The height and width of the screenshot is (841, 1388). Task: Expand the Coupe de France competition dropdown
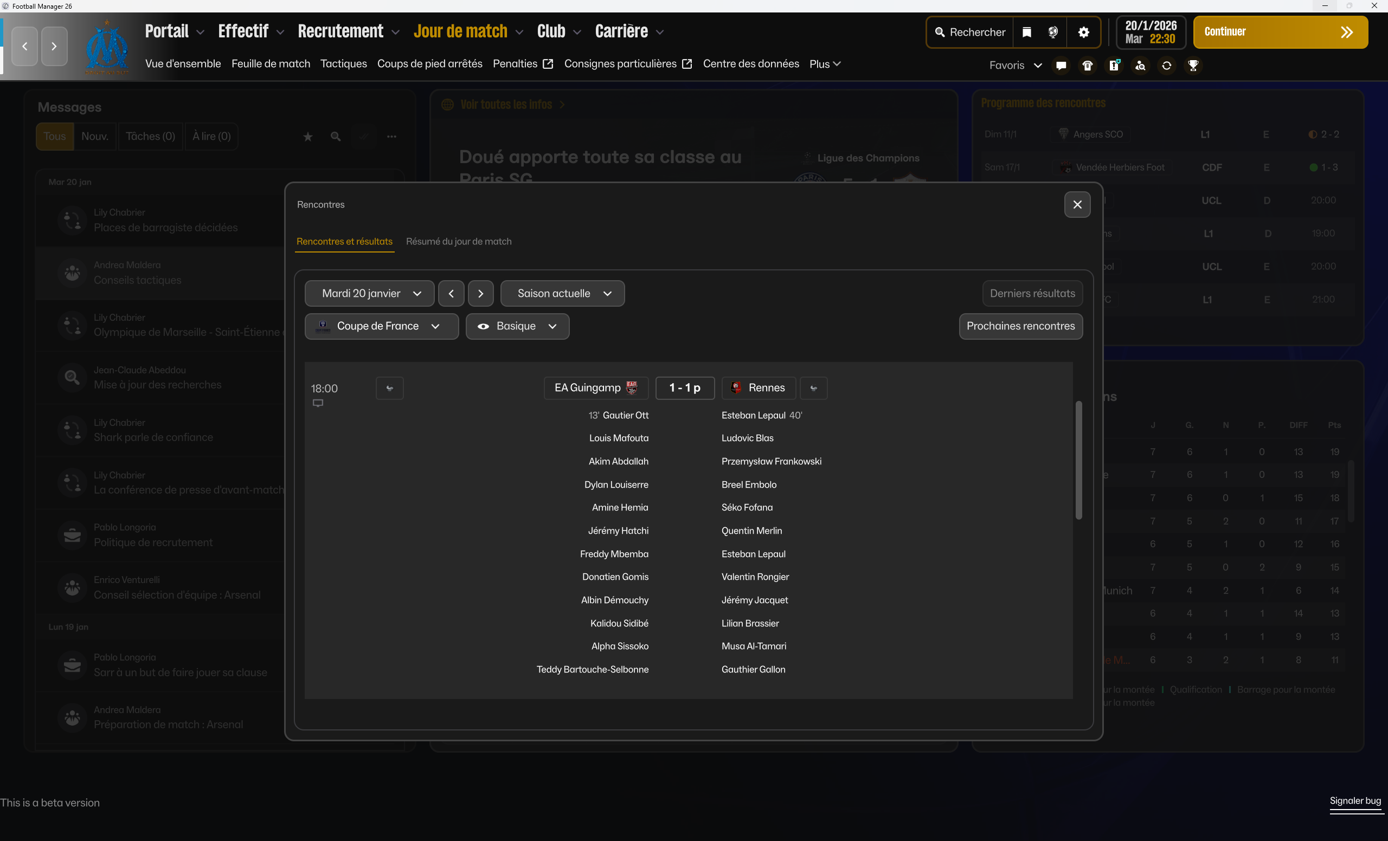[x=381, y=326]
